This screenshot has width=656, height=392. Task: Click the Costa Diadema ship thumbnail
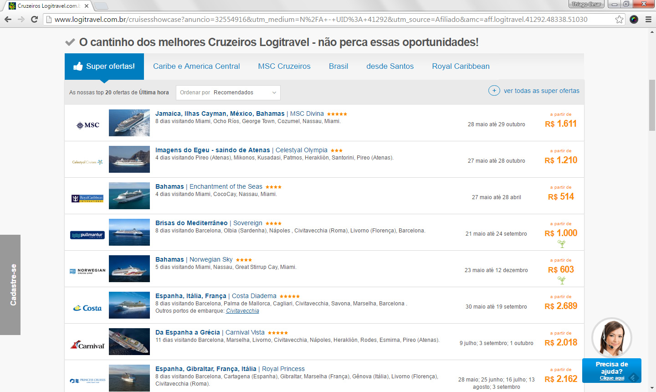pos(129,305)
